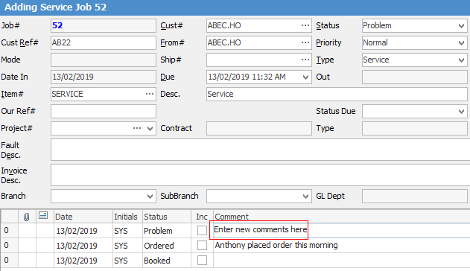Image resolution: width=470 pixels, height=271 pixels.
Task: Click the SYS initials in Booked row
Action: point(127,261)
